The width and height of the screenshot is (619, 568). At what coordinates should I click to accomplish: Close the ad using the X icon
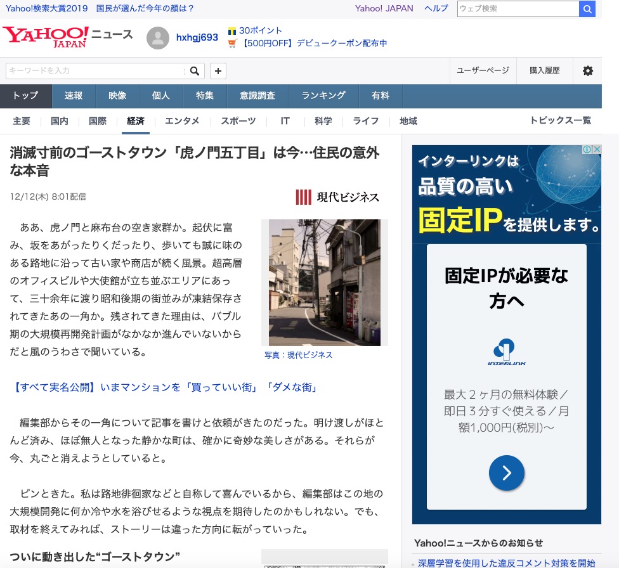pyautogui.click(x=597, y=150)
